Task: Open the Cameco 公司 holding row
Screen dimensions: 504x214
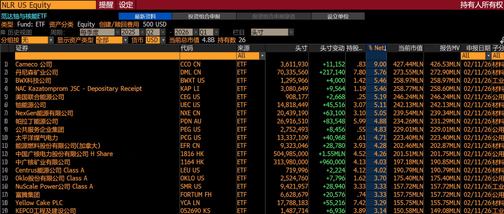Action: (34, 64)
